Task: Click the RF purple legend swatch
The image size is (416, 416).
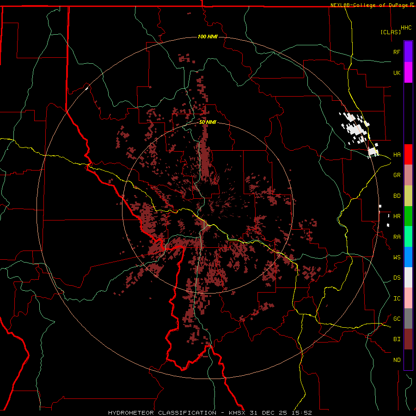Action: 408,52
